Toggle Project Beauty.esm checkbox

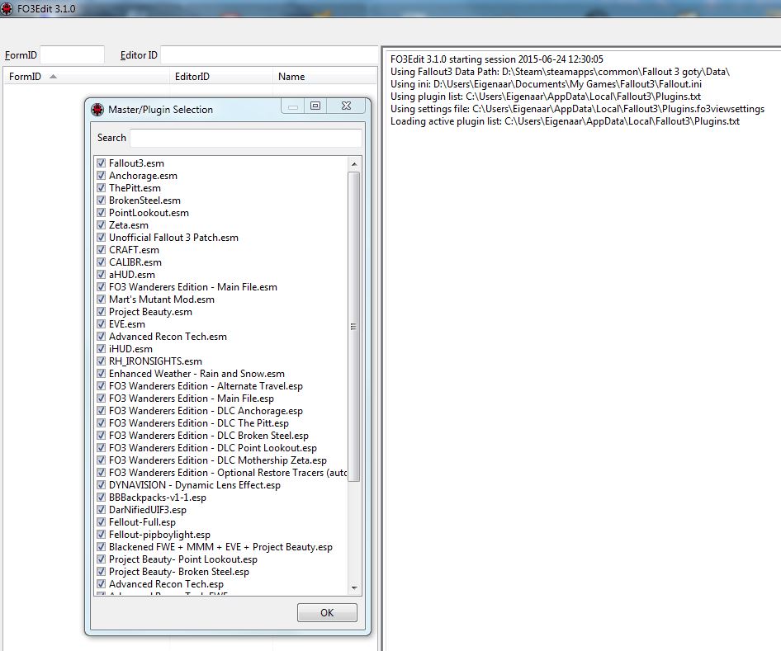tap(101, 312)
